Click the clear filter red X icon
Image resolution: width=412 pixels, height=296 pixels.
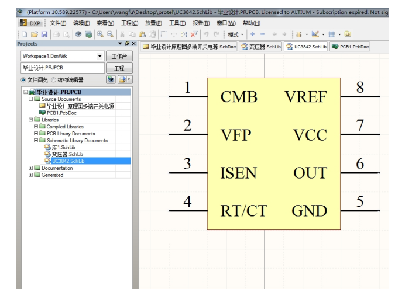[x=194, y=34]
